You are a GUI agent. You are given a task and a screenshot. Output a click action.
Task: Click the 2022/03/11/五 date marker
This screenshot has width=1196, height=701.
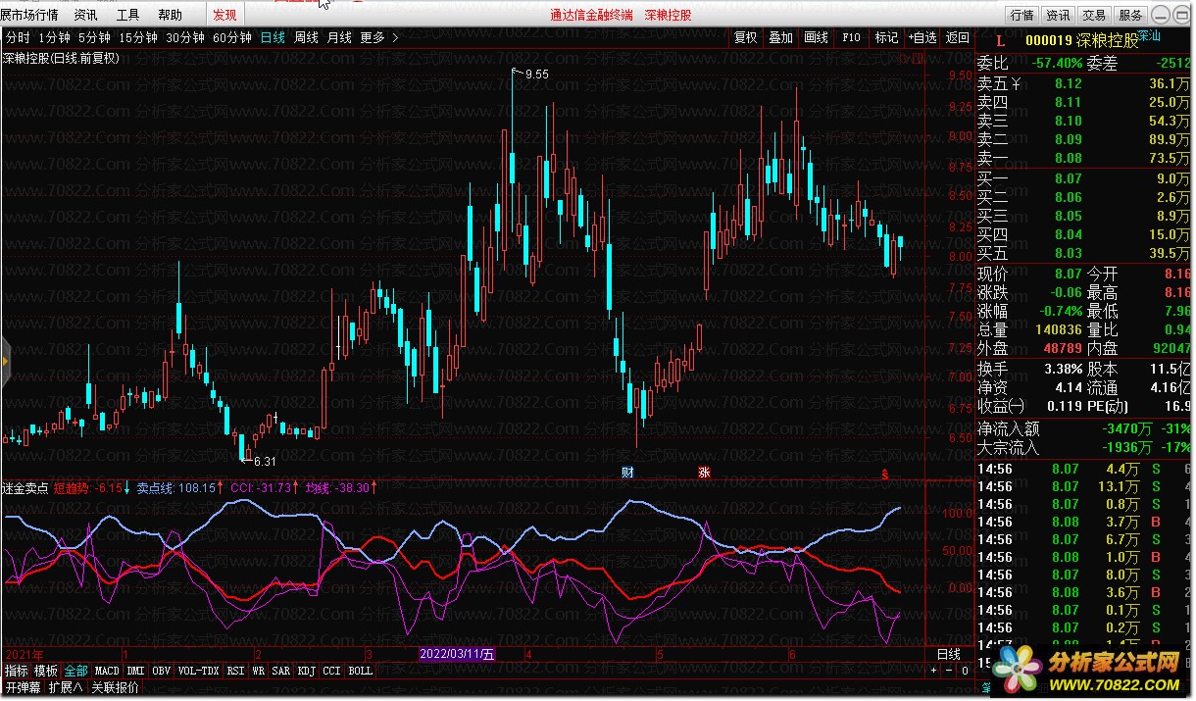point(458,653)
